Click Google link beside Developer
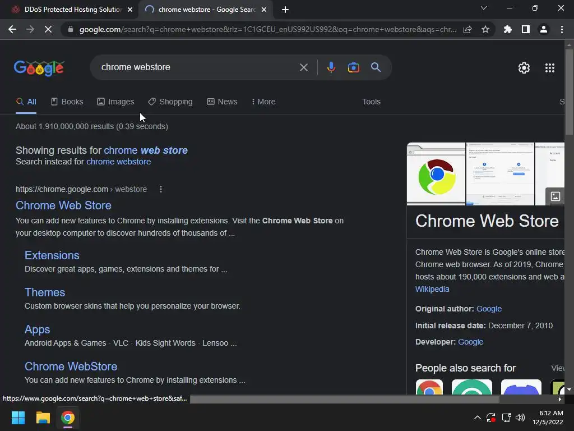 click(x=470, y=342)
